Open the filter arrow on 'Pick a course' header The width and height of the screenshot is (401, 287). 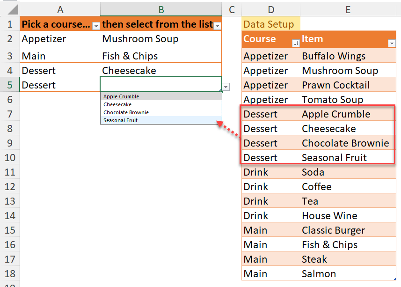[x=96, y=27]
